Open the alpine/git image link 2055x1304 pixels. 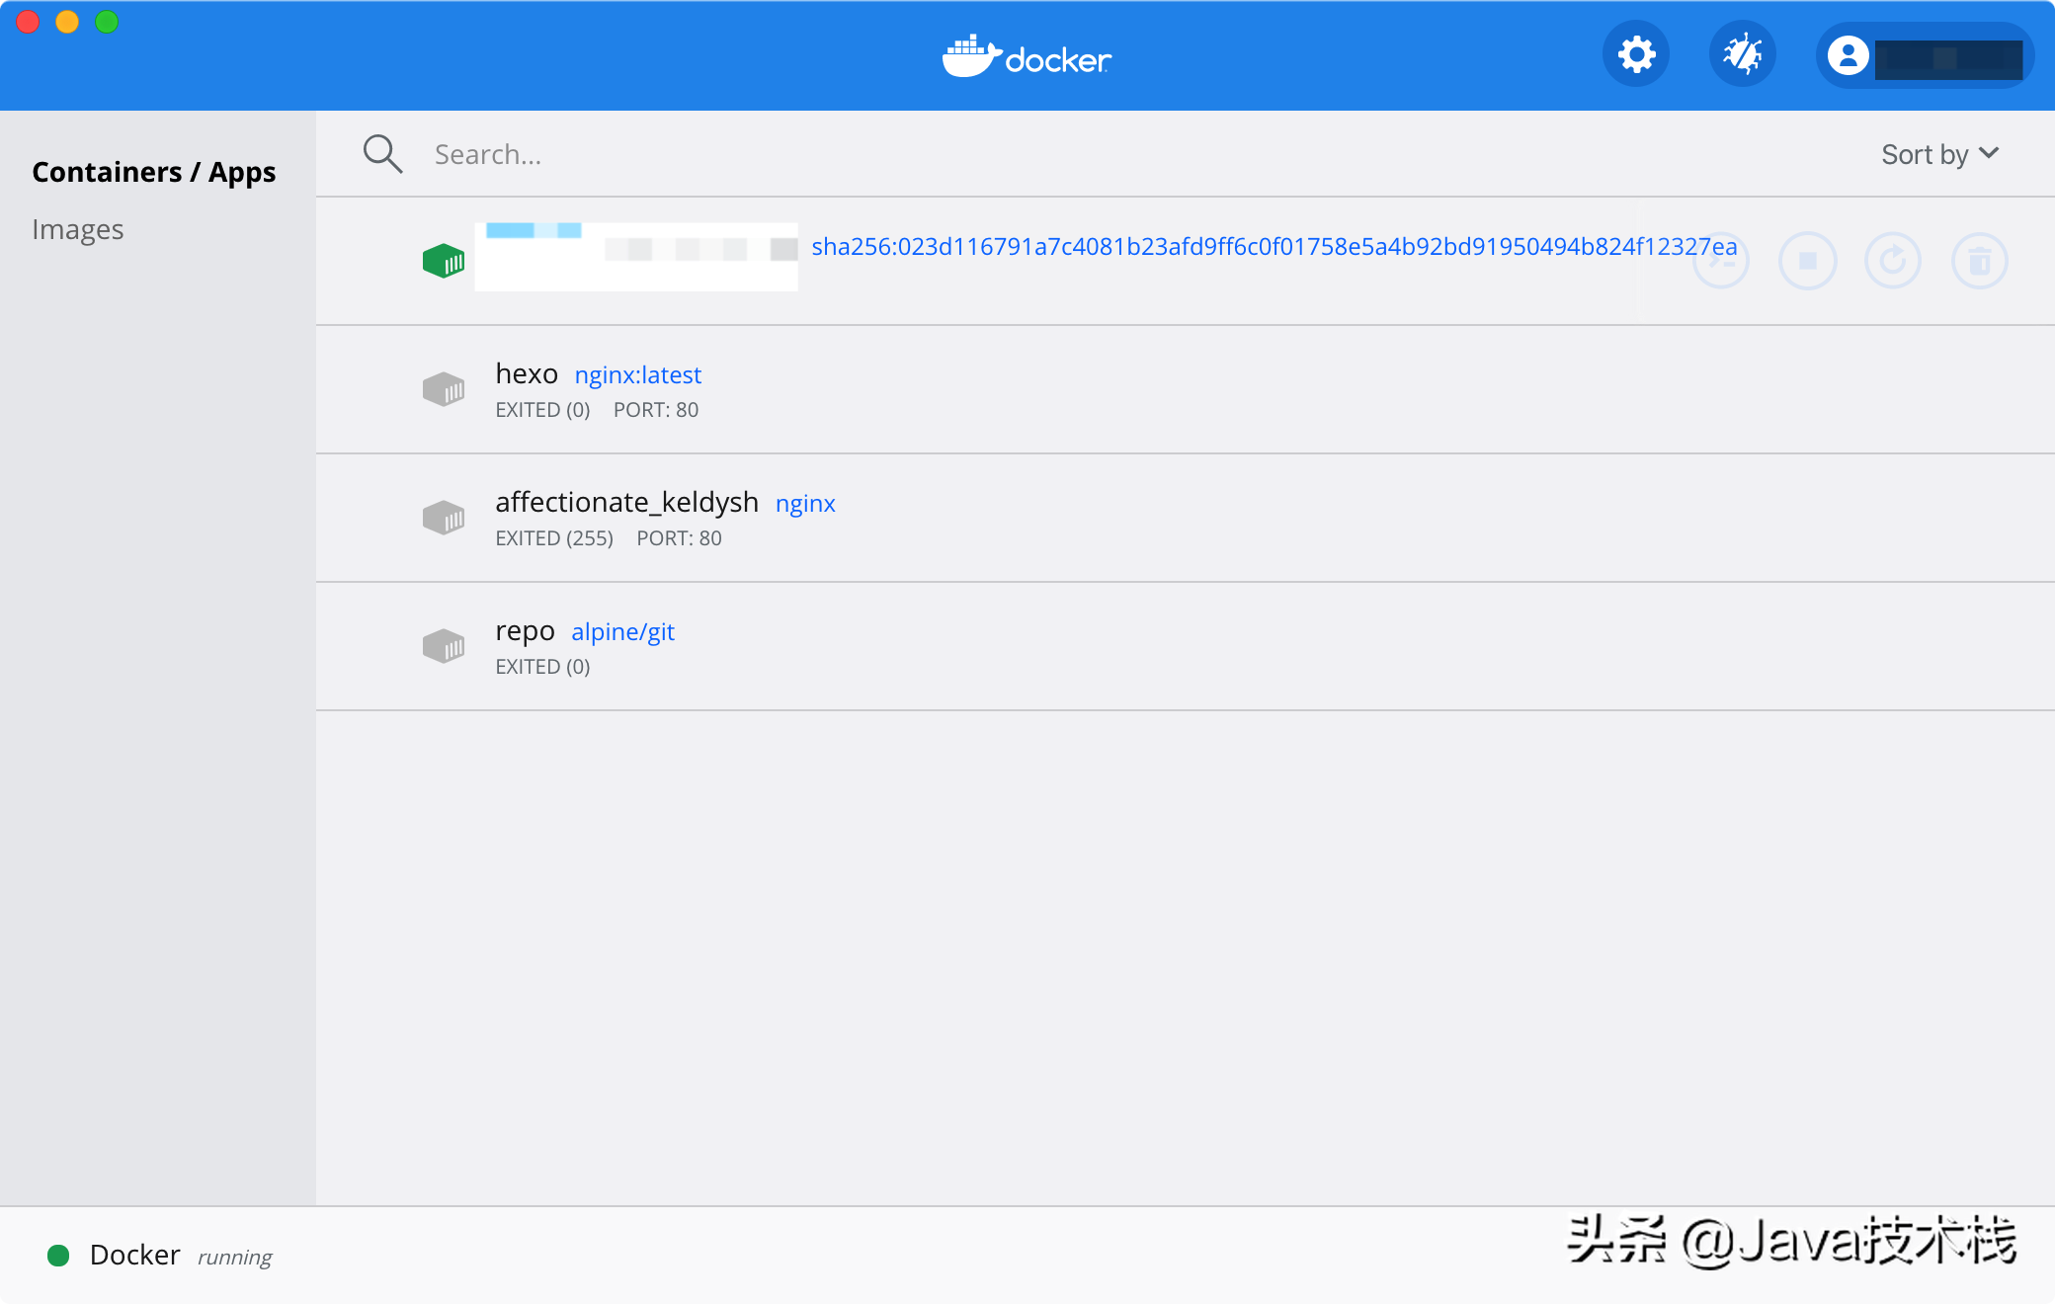tap(622, 632)
